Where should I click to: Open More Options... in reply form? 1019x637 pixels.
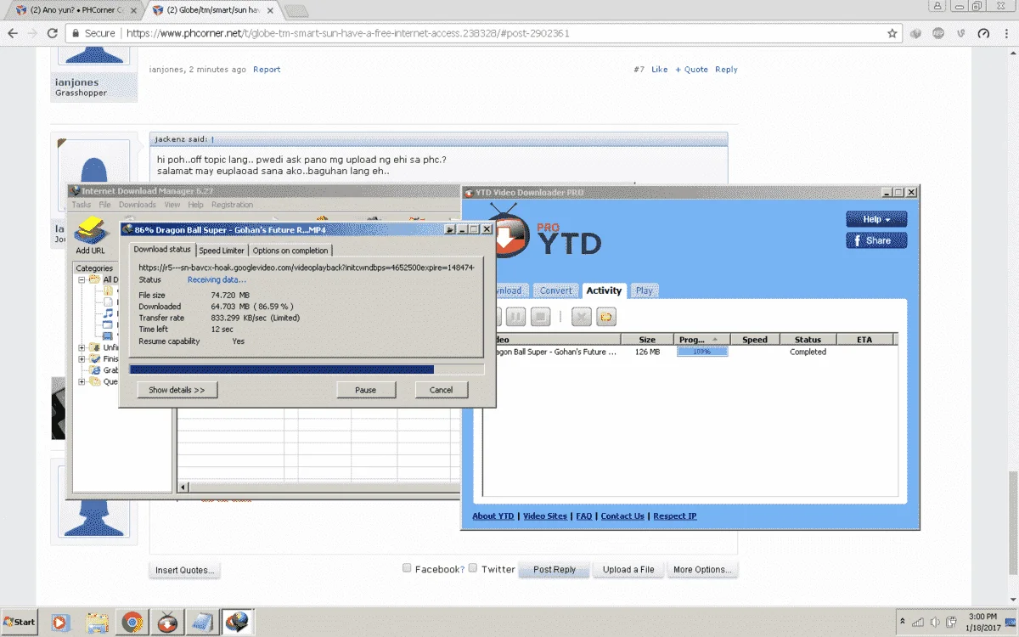(x=701, y=570)
